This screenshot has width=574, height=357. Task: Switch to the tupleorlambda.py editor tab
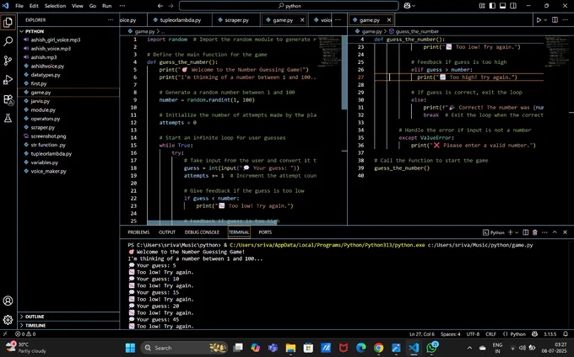(x=180, y=20)
